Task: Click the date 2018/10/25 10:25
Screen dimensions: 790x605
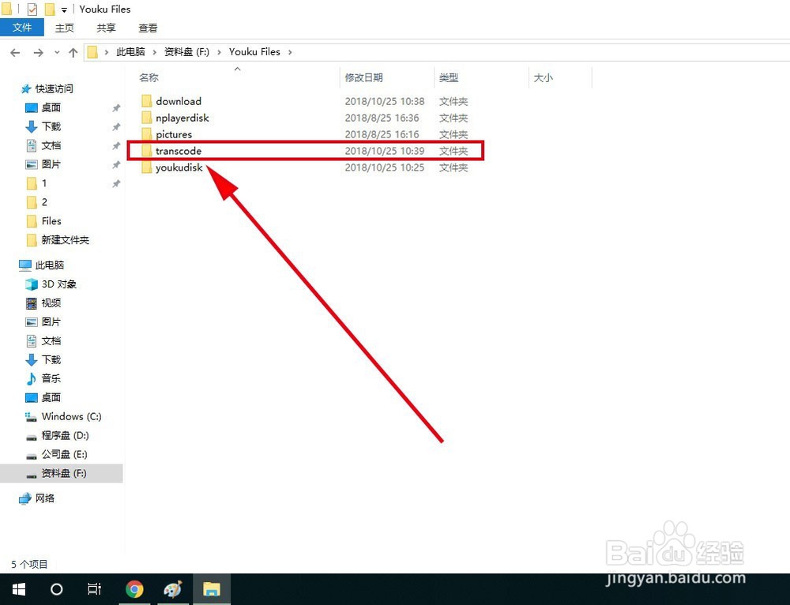Action: 385,167
